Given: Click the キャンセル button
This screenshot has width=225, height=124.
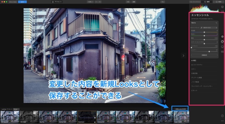Looking at the screenshot, I should (x=13, y=2).
